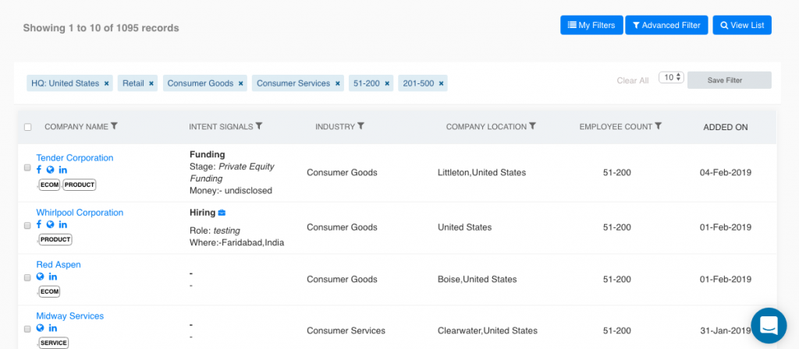Open the Tender Corporation company link
The width and height of the screenshot is (799, 349).
(75, 157)
